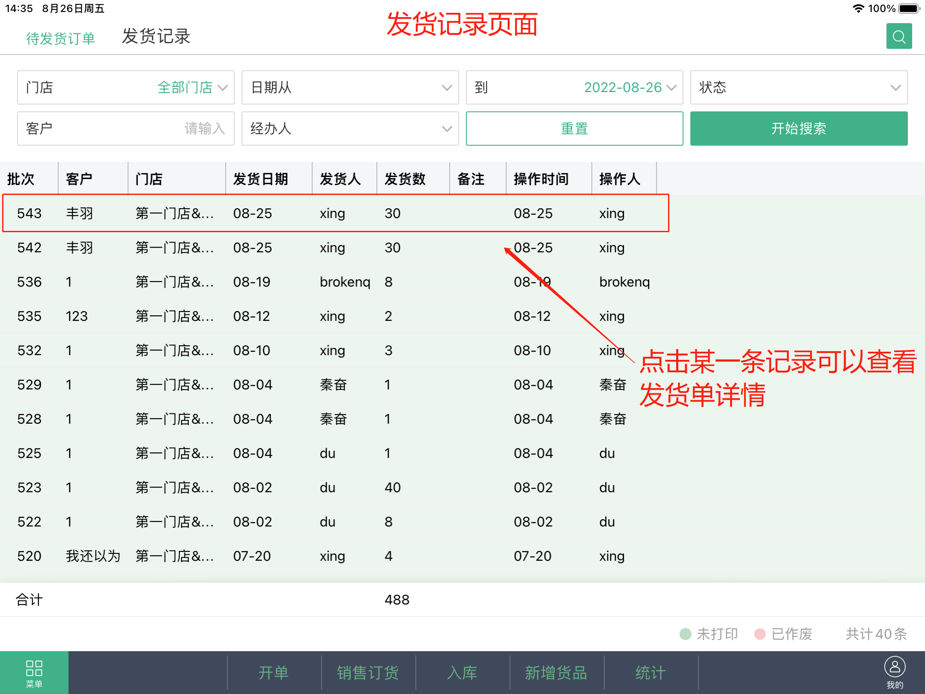925x694 pixels.
Task: Tap the green search icon button
Action: 899,36
